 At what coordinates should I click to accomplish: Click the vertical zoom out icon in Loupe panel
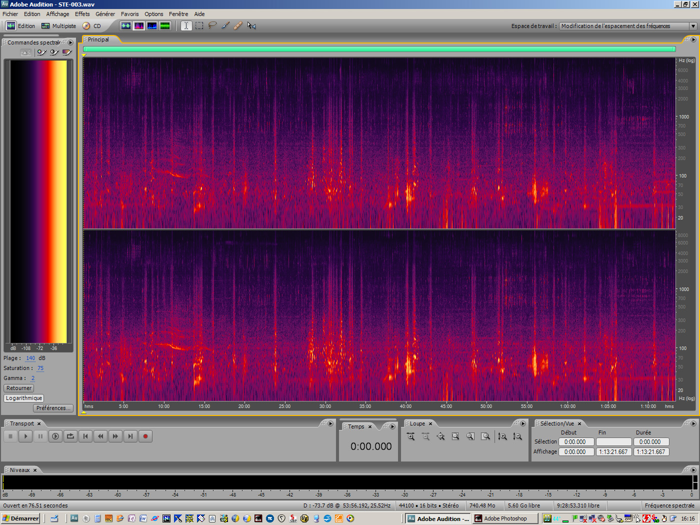click(517, 436)
